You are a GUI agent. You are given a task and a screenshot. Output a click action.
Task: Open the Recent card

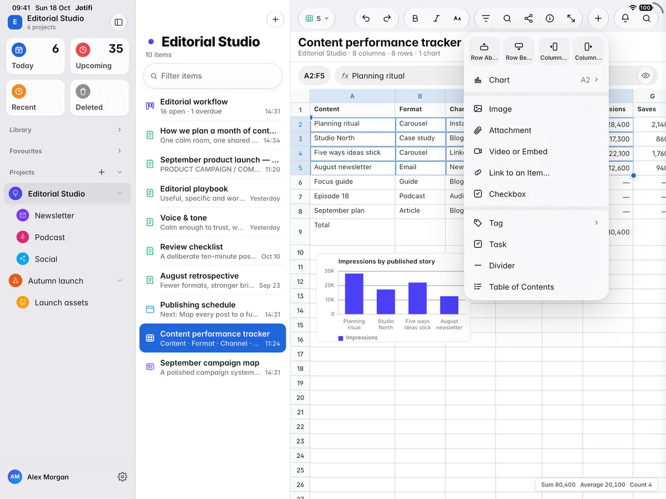click(36, 98)
